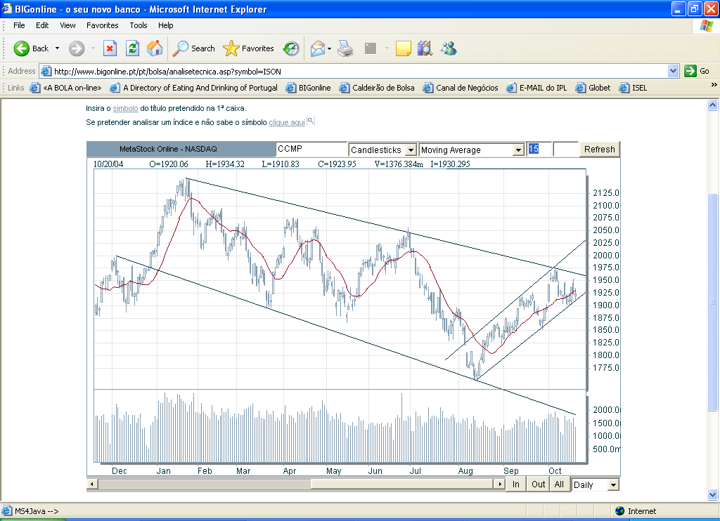Open the E-MAIL do IPL shortcut

coord(536,88)
